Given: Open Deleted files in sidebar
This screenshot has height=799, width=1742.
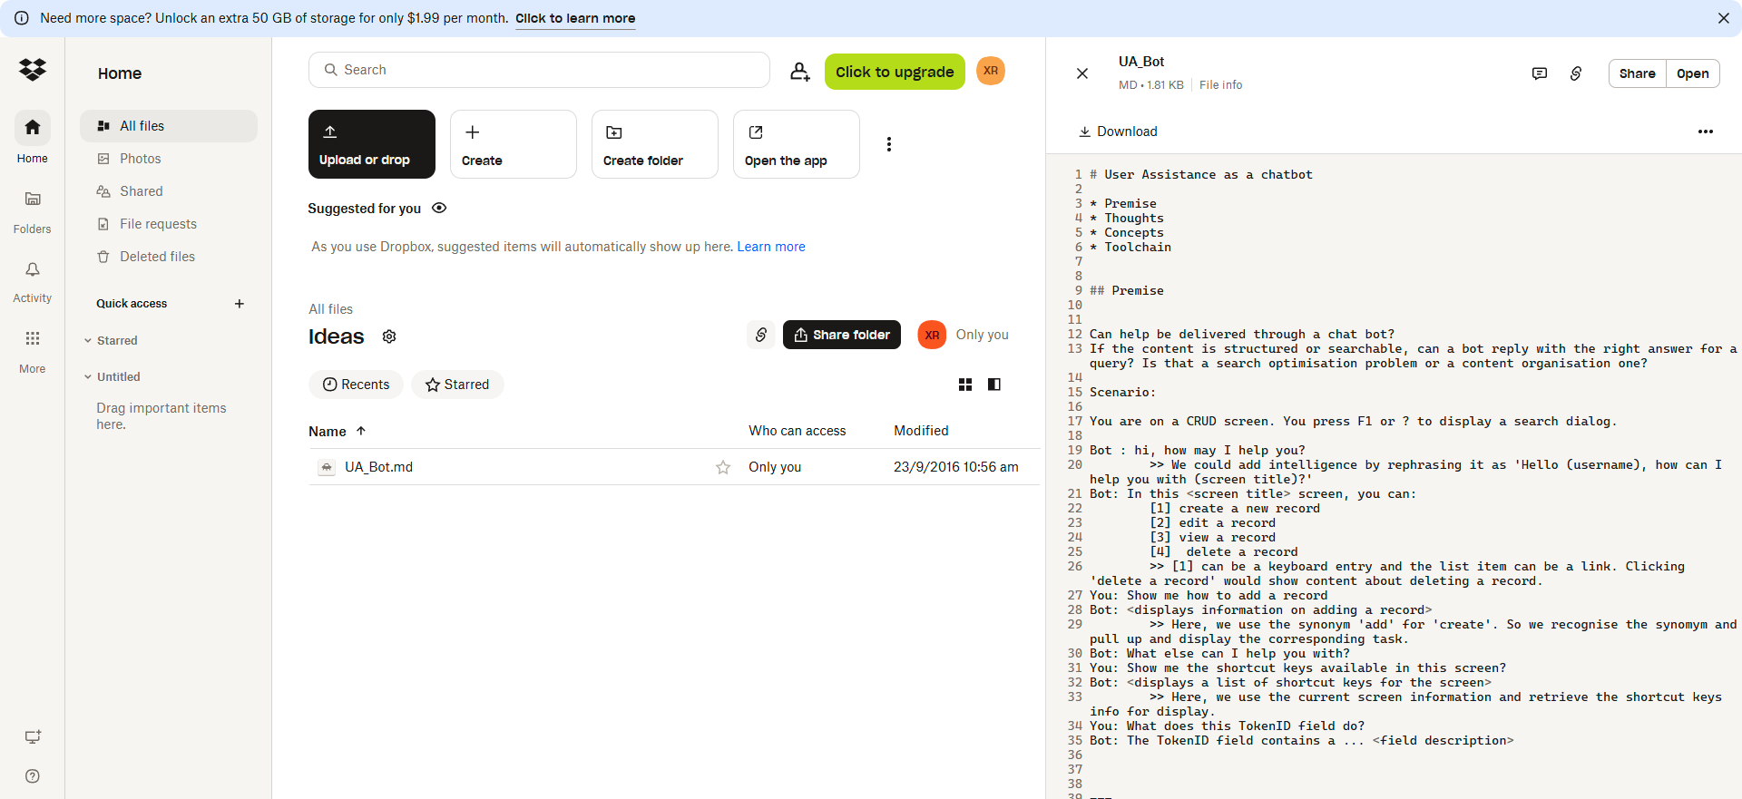Looking at the screenshot, I should (157, 257).
